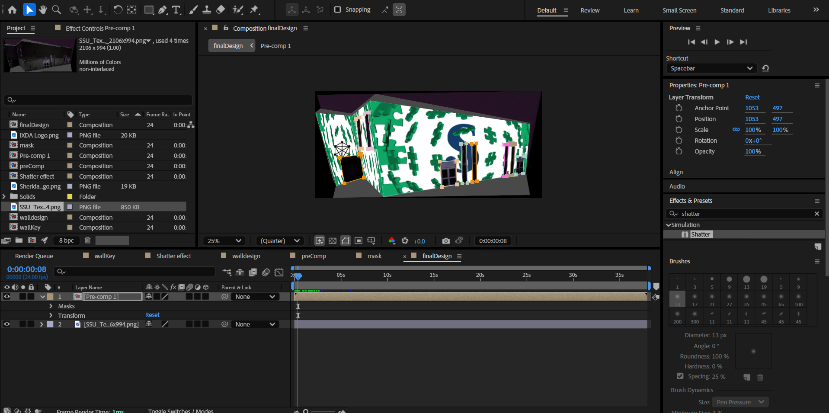The image size is (829, 413).
Task: Clear the shatter search in Effects & Presets
Action: click(x=817, y=214)
